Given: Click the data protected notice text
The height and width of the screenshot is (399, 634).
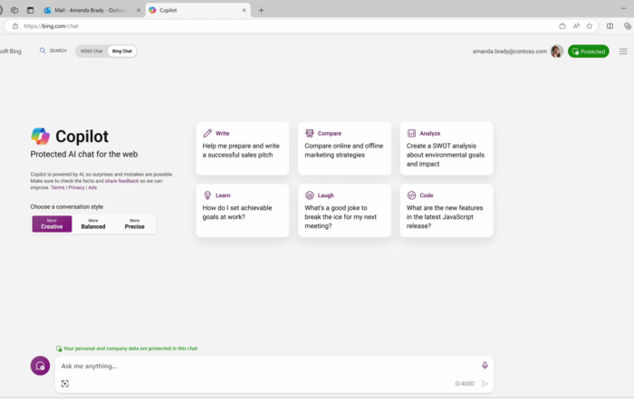Looking at the screenshot, I should pos(130,348).
